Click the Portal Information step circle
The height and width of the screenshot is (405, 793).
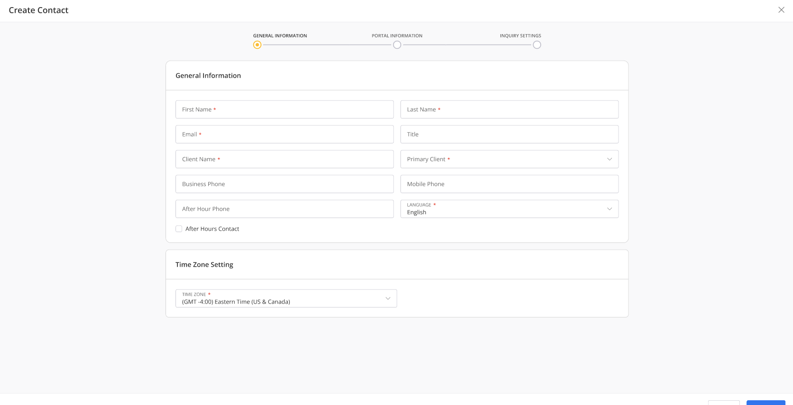click(397, 45)
